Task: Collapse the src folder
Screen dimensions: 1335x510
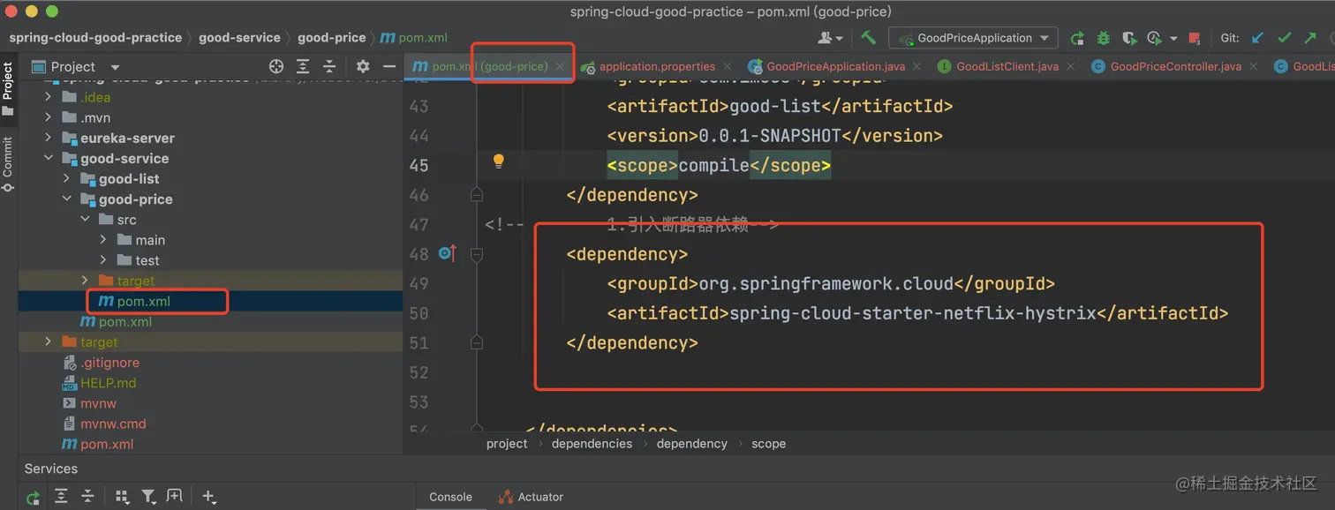Action: (x=85, y=220)
